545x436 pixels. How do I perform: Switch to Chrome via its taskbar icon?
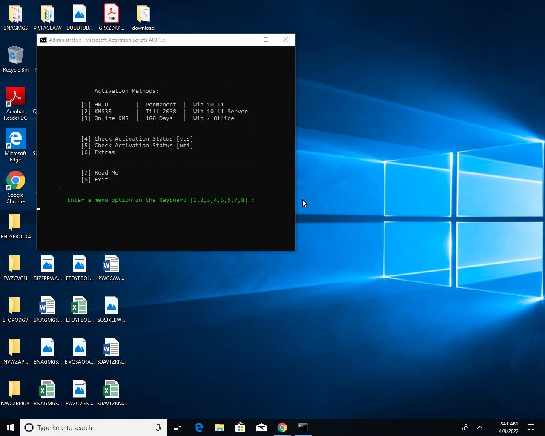[282, 427]
